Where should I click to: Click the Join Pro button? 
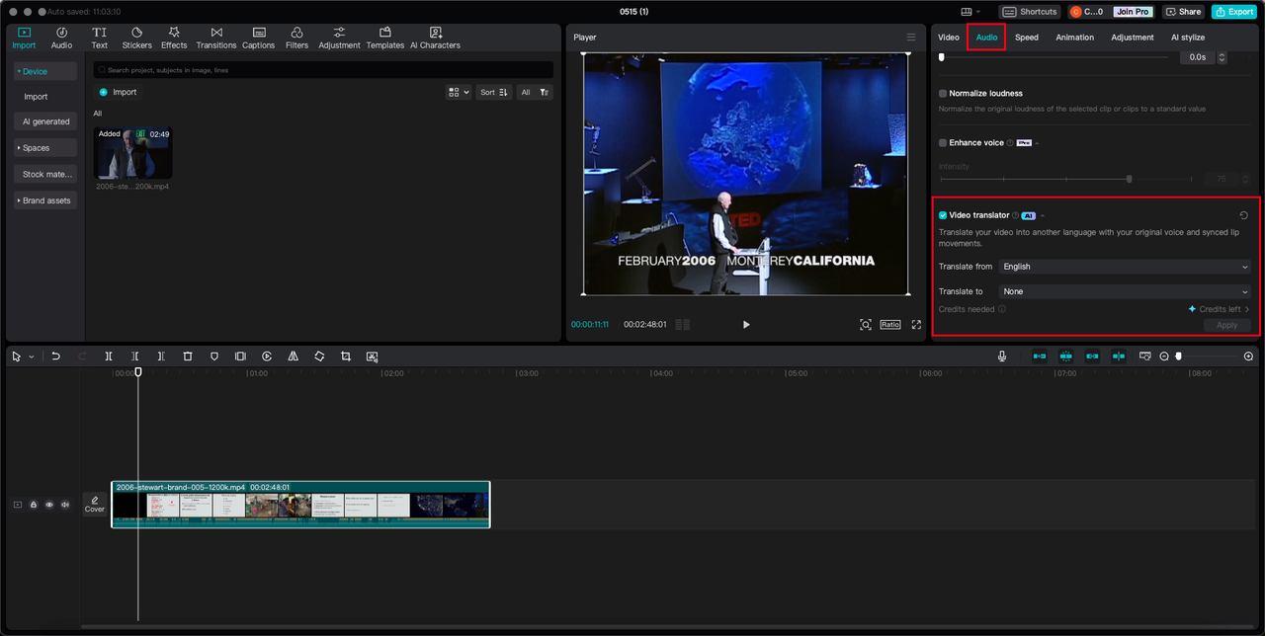1133,12
